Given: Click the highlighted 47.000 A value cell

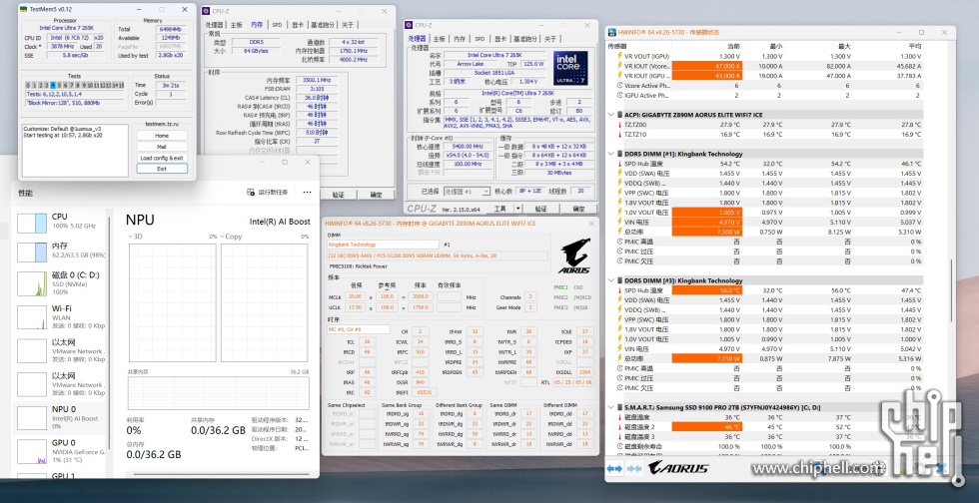Looking at the screenshot, I should point(707,66).
